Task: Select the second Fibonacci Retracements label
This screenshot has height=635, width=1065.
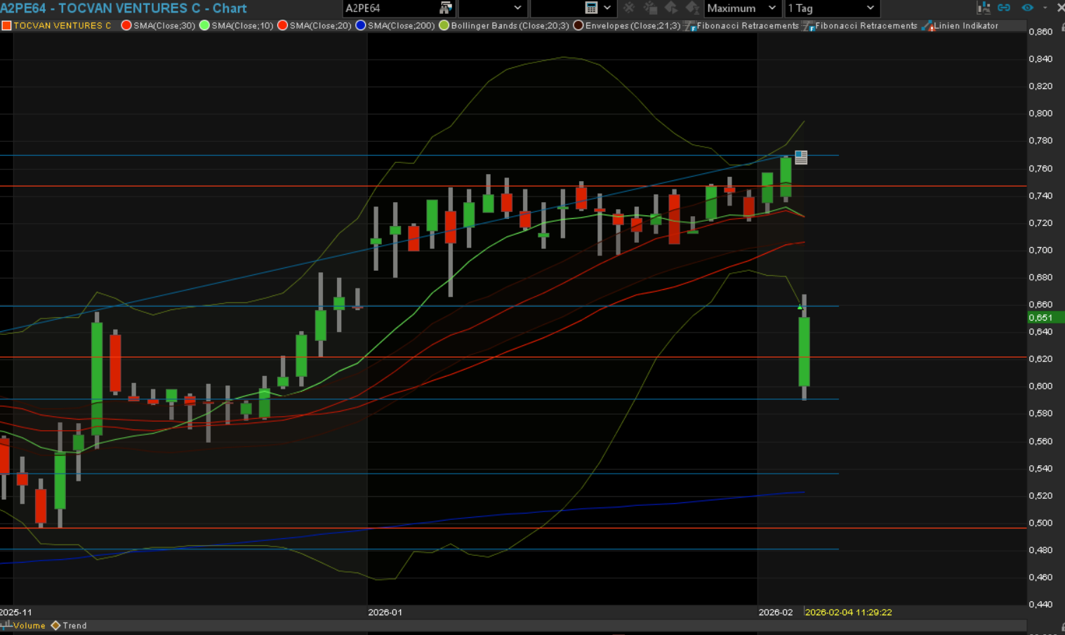Action: [x=866, y=26]
